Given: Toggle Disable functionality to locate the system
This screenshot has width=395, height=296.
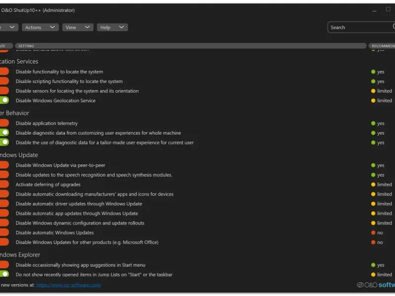Looking at the screenshot, I should [x=4, y=72].
